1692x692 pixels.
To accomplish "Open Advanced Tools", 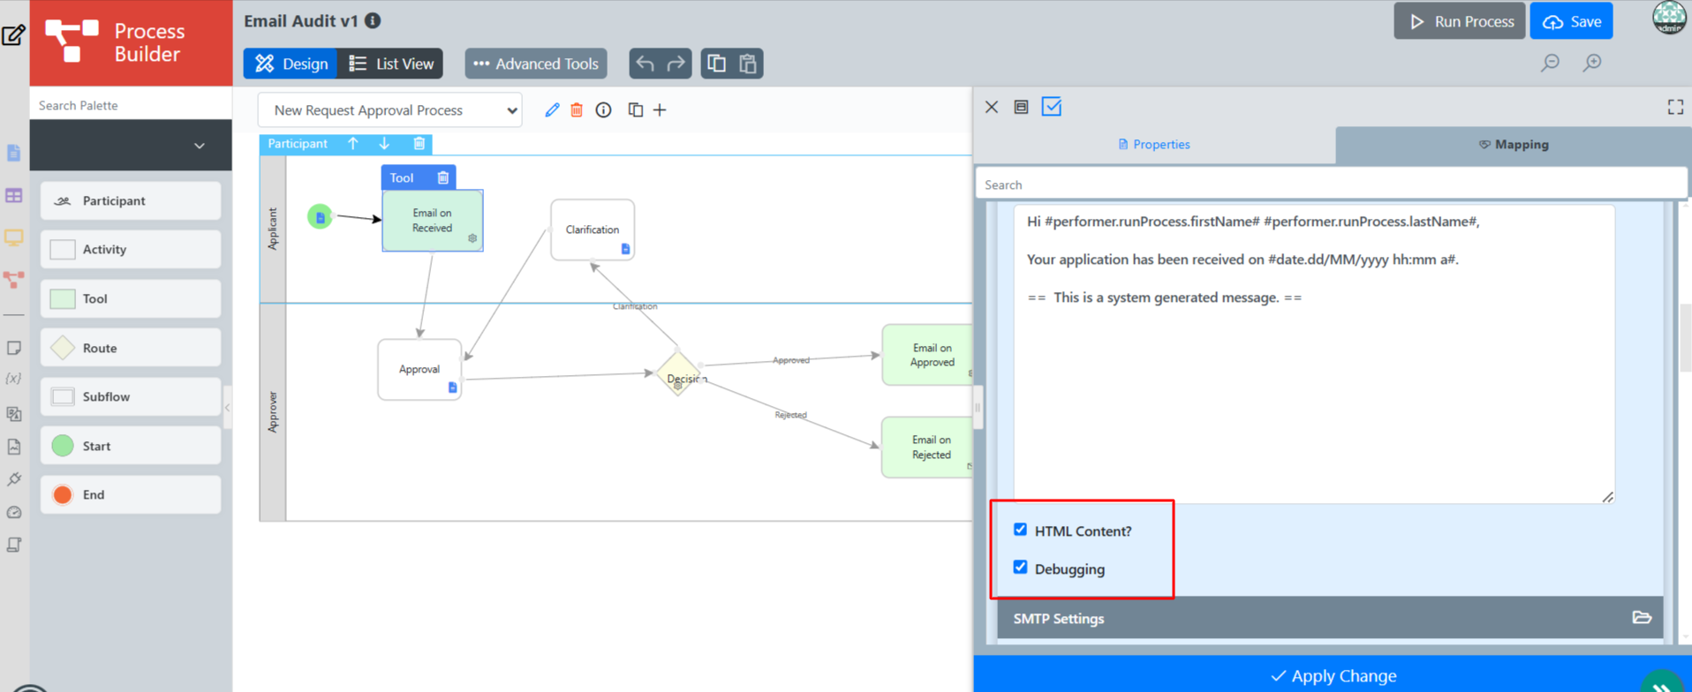I will tap(536, 64).
